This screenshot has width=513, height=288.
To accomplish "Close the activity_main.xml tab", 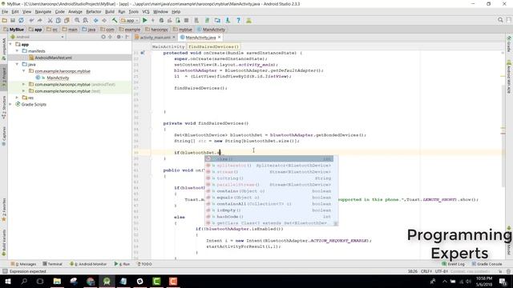I will click(x=174, y=38).
